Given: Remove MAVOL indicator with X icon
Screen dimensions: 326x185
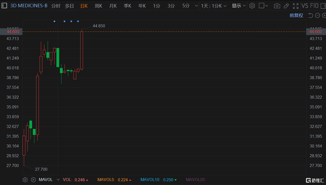Looking at the screenshot, I should (33, 180).
